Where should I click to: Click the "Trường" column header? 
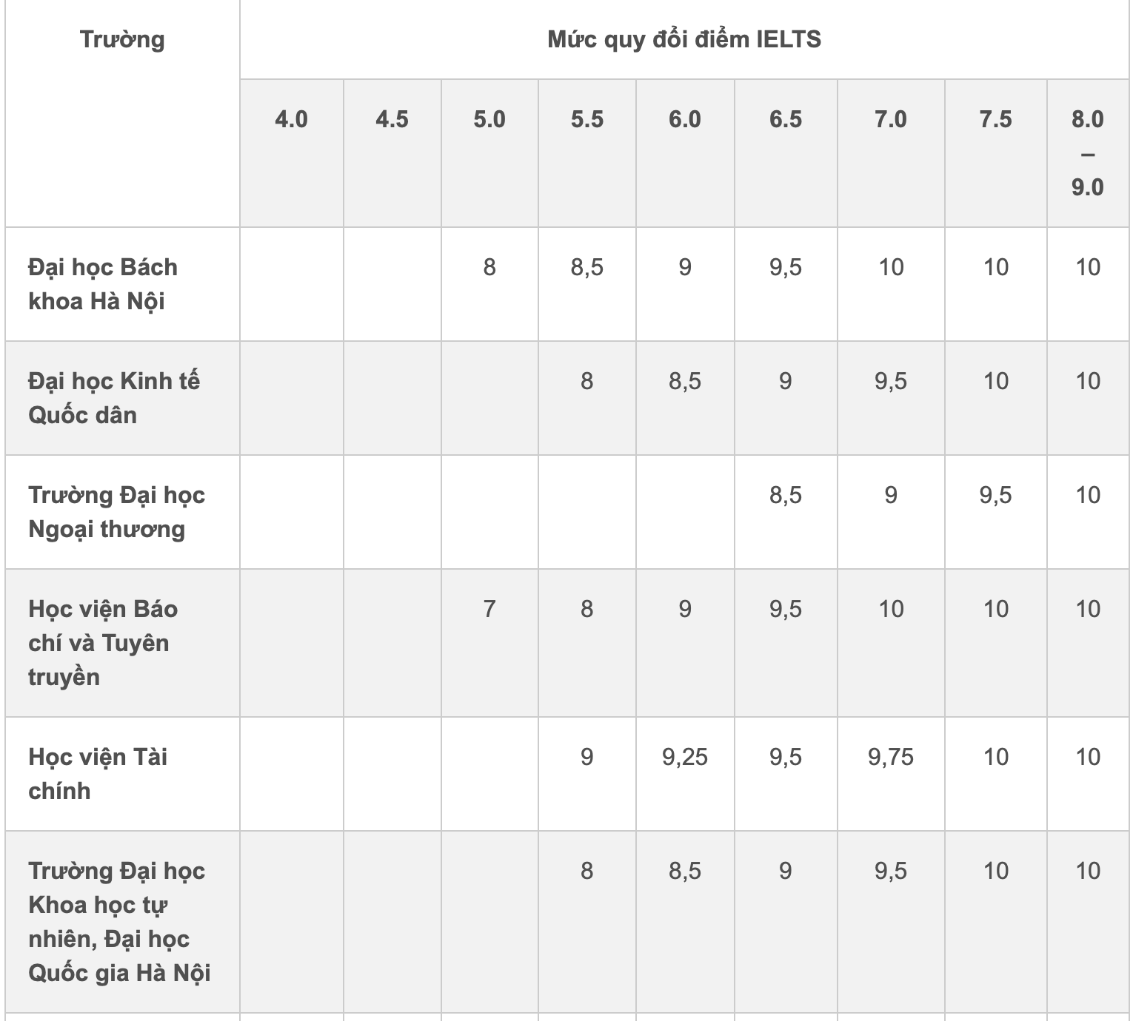(122, 39)
